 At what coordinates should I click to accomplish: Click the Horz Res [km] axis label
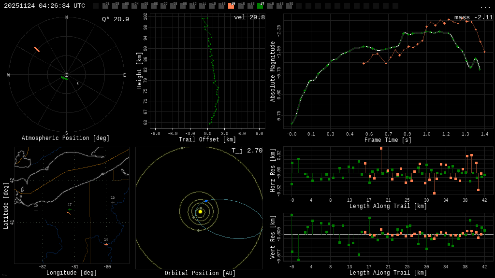(x=273, y=170)
